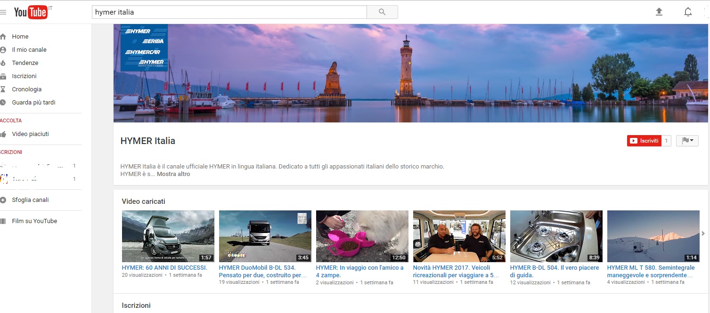Click the Guarda più tardi clock icon

pos(3,103)
